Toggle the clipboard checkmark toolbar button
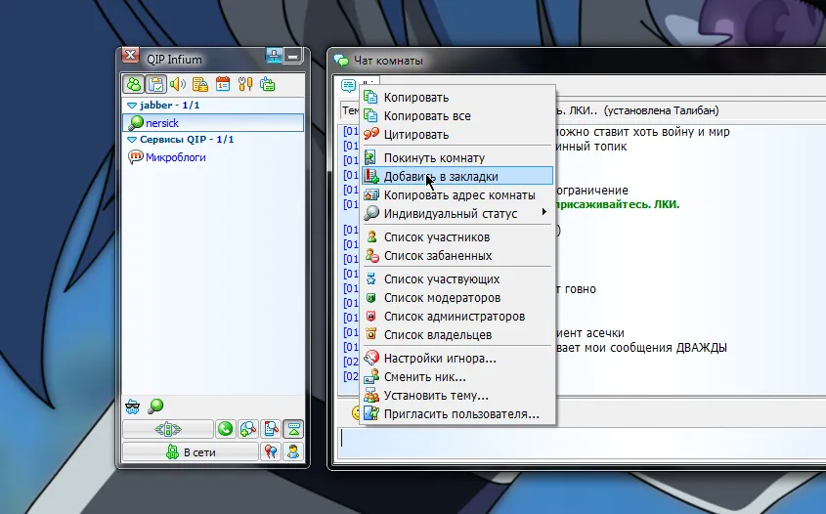The image size is (826, 514). point(154,84)
